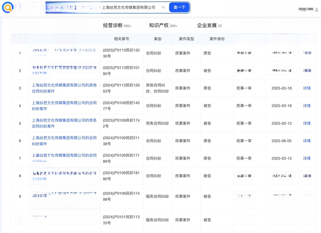Click the 案件身份 column header

click(x=217, y=39)
